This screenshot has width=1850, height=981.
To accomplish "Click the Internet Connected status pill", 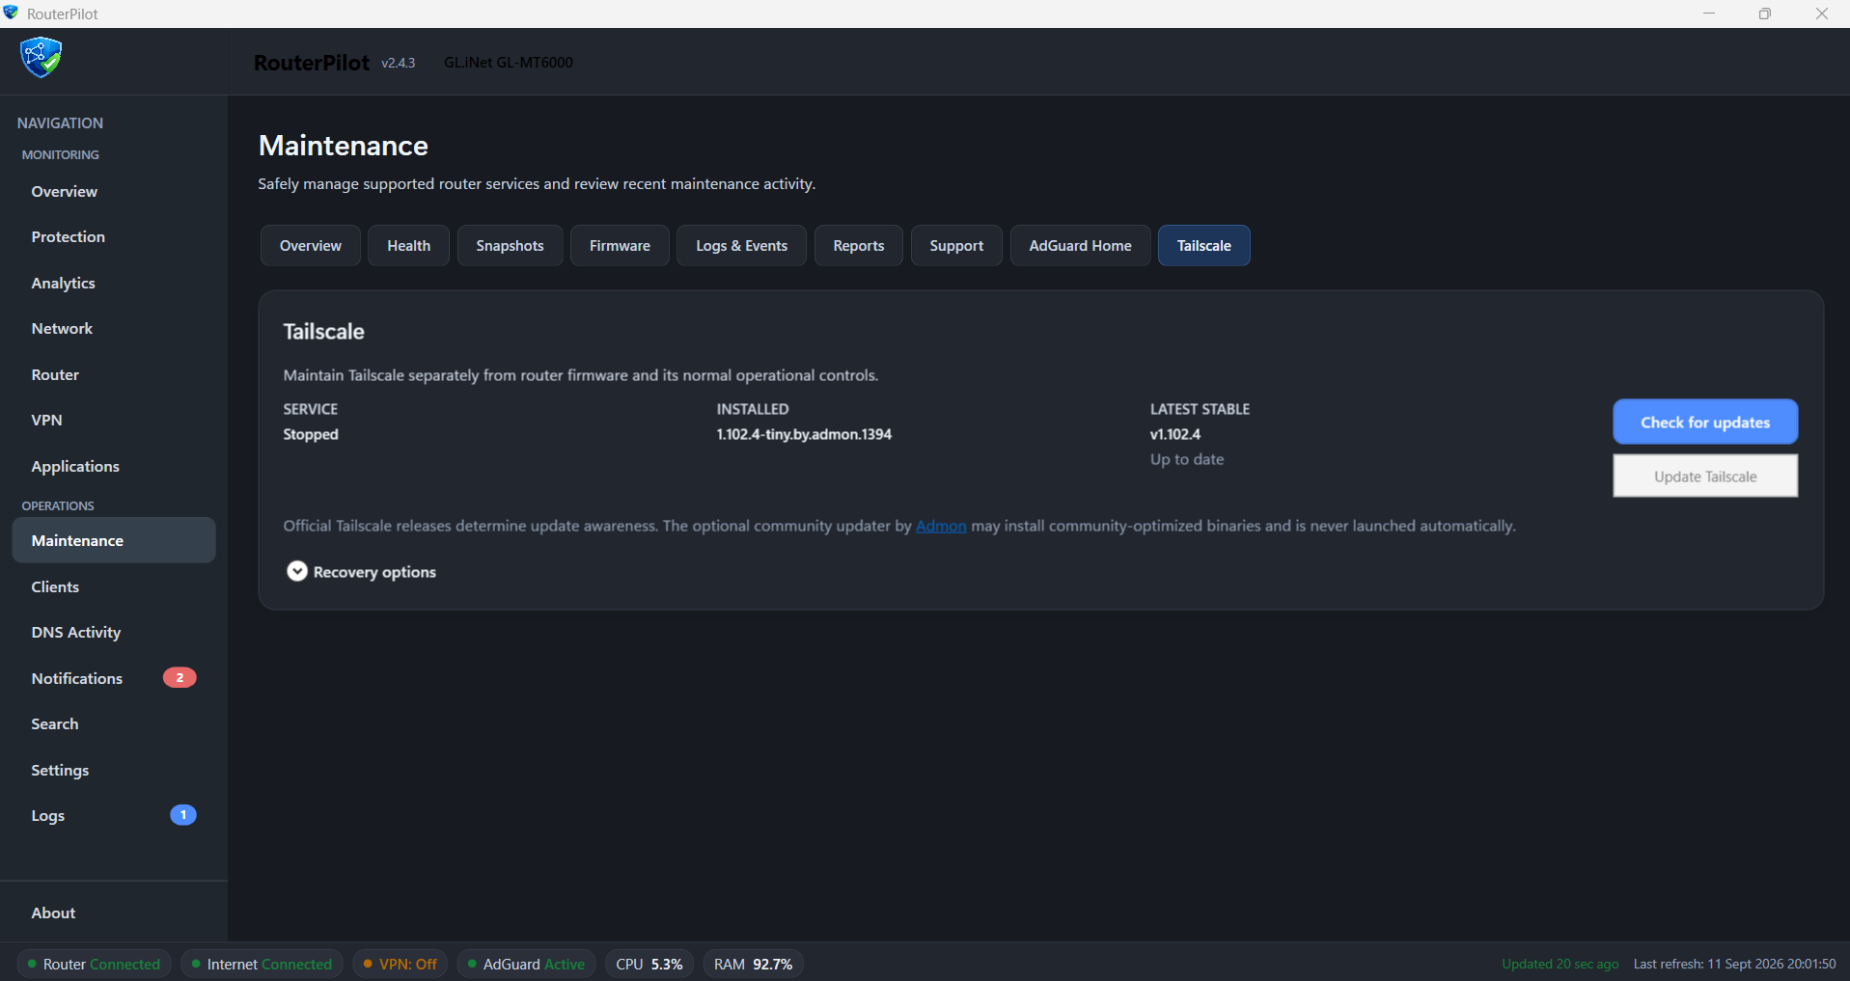I will point(262,964).
